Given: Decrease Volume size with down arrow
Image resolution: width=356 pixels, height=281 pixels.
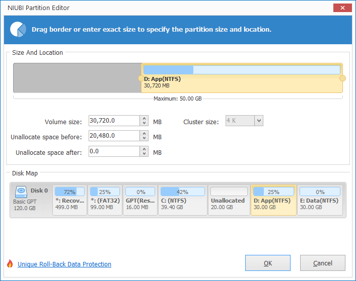Looking at the screenshot, I should click(144, 123).
